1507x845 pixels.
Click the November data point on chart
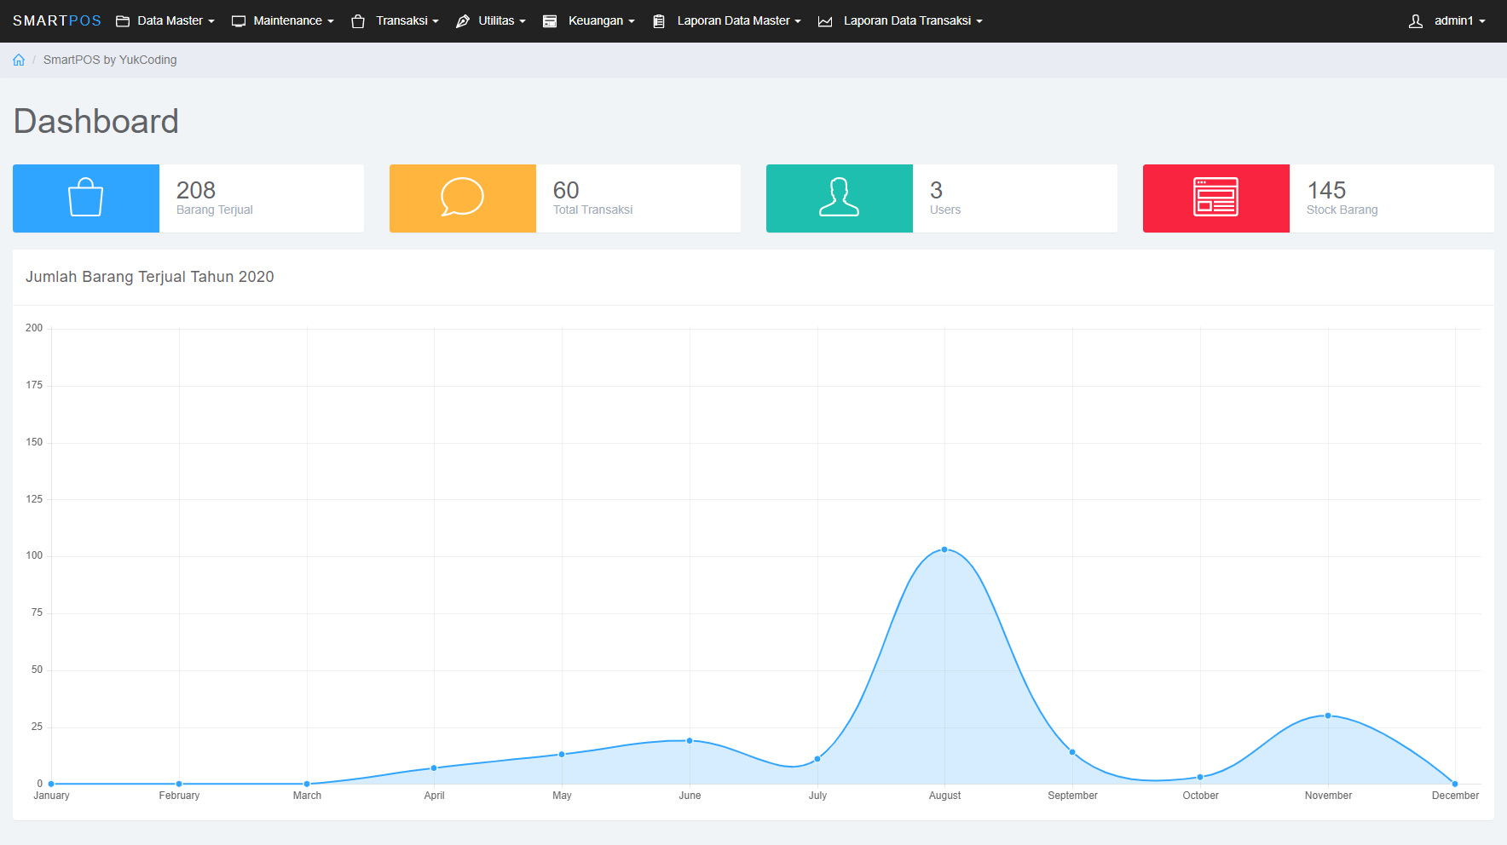tap(1328, 716)
